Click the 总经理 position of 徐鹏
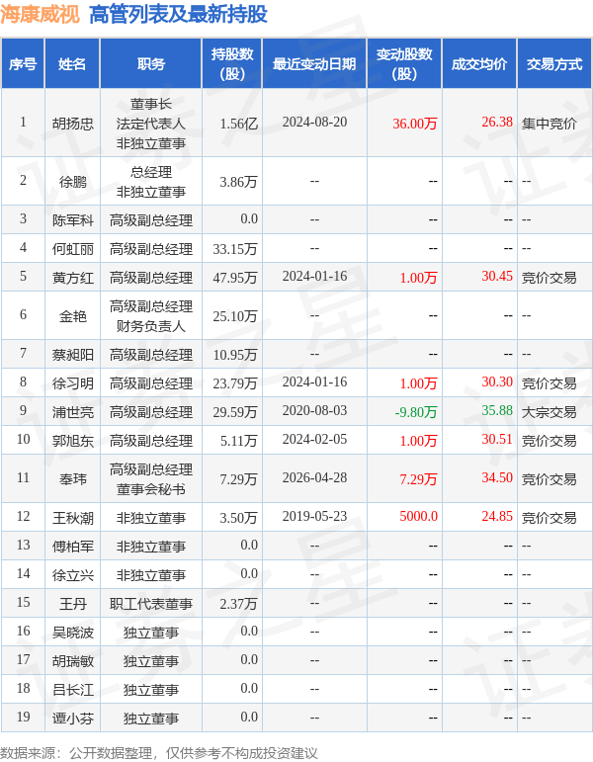Image resolution: width=593 pixels, height=762 pixels. tap(150, 173)
